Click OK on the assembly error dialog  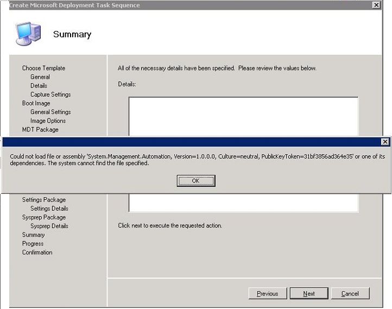click(x=196, y=181)
